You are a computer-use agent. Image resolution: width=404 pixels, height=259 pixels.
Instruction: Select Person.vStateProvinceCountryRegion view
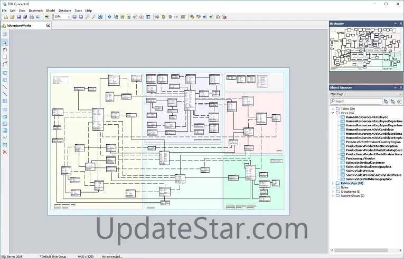point(373,142)
